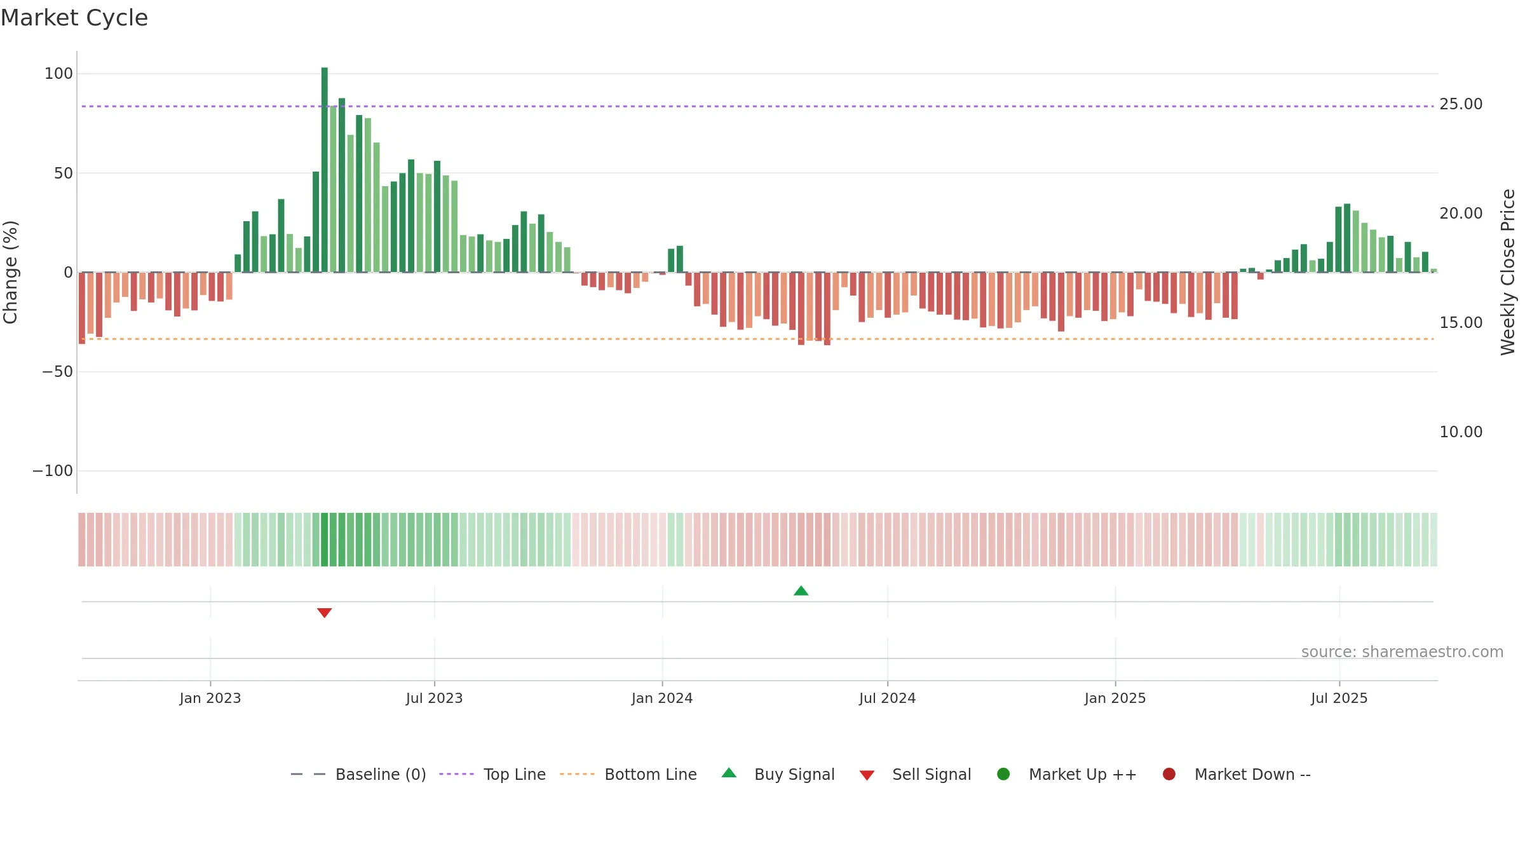Toggle the Market Down -- legend entry
This screenshot has width=1525, height=858.
point(1237,774)
